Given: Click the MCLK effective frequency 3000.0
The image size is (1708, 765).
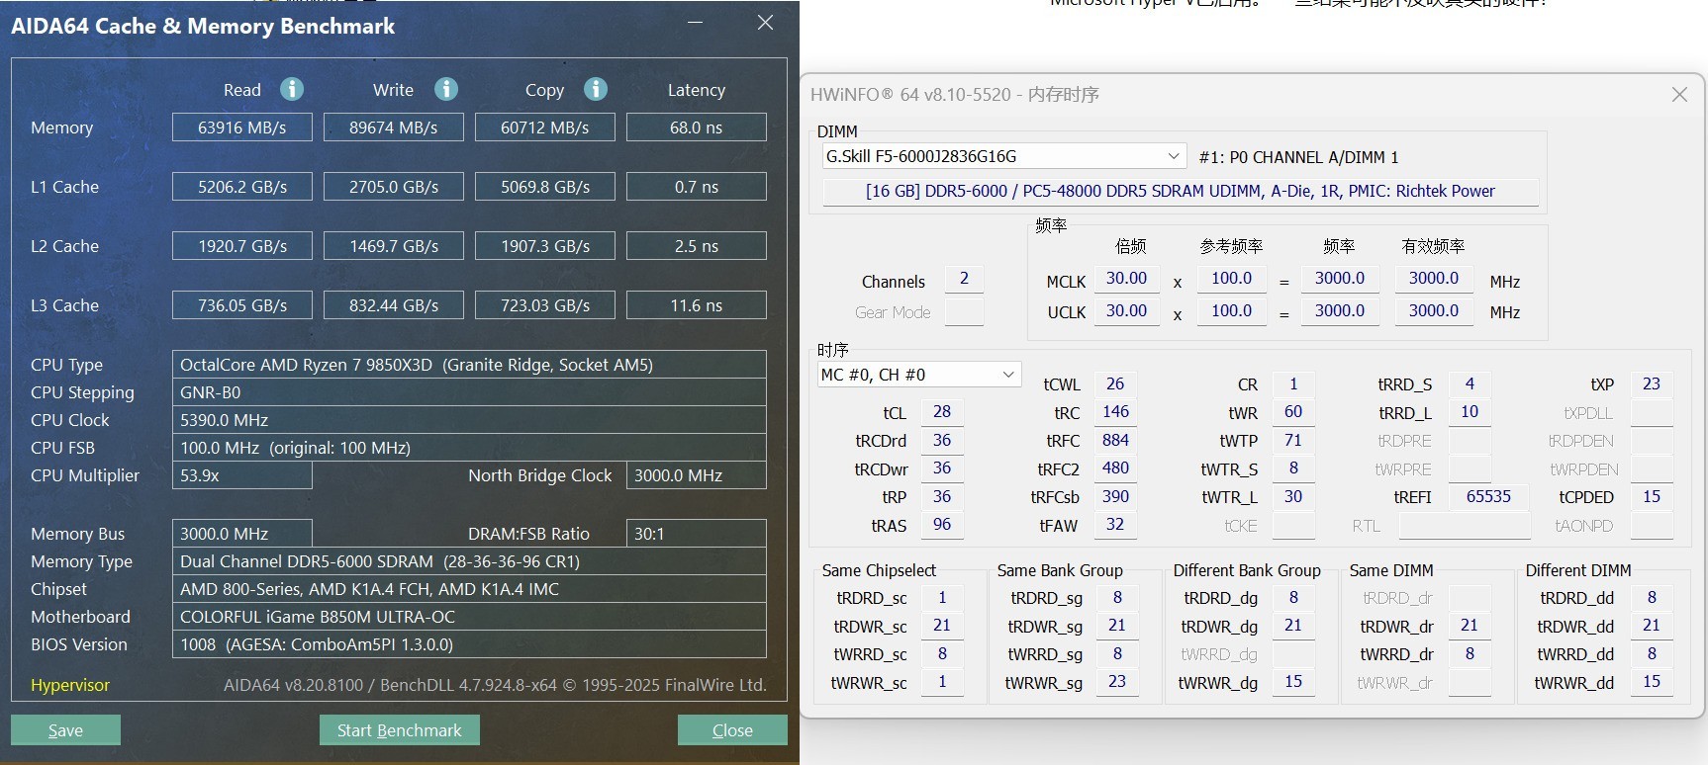Looking at the screenshot, I should 1434,280.
